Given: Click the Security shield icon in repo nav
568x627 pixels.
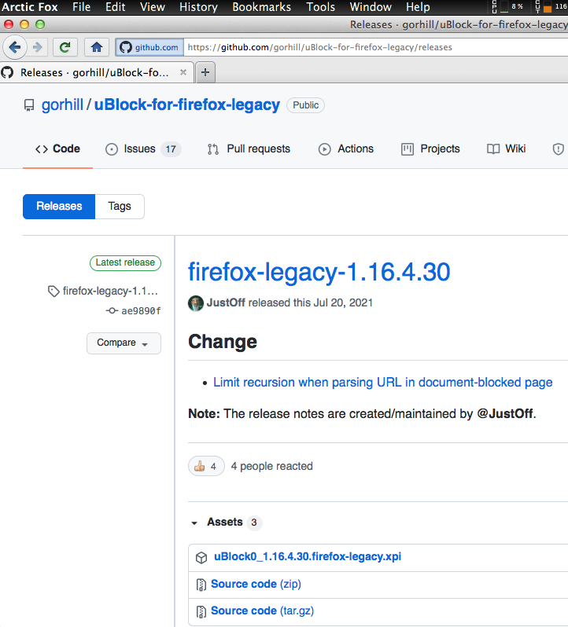Looking at the screenshot, I should (558, 149).
